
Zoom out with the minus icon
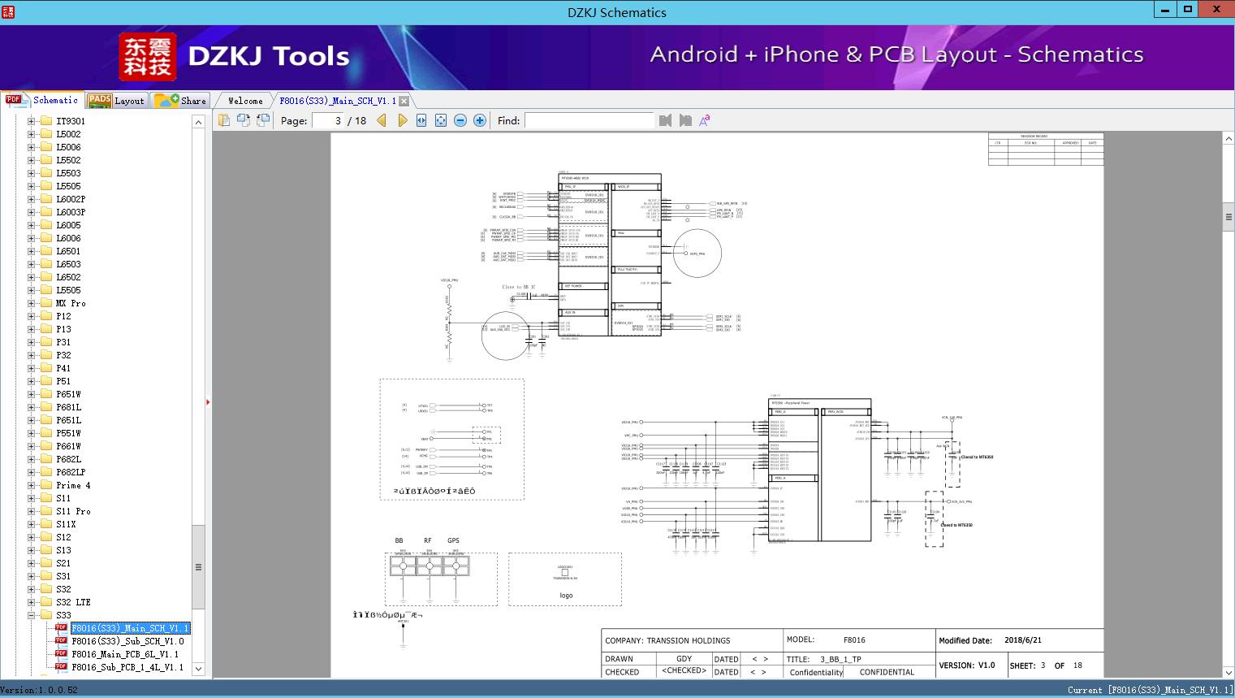pyautogui.click(x=460, y=120)
